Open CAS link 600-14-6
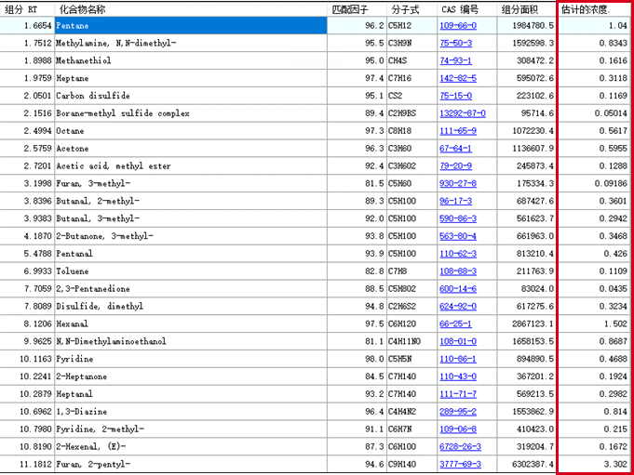Viewport: 634px width, 475px height. pos(458,289)
